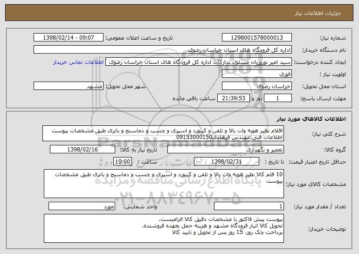This screenshot has height=254, width=359.
Task: Select the remaining time countdown 21:39:53
Action: pyautogui.click(x=233, y=98)
